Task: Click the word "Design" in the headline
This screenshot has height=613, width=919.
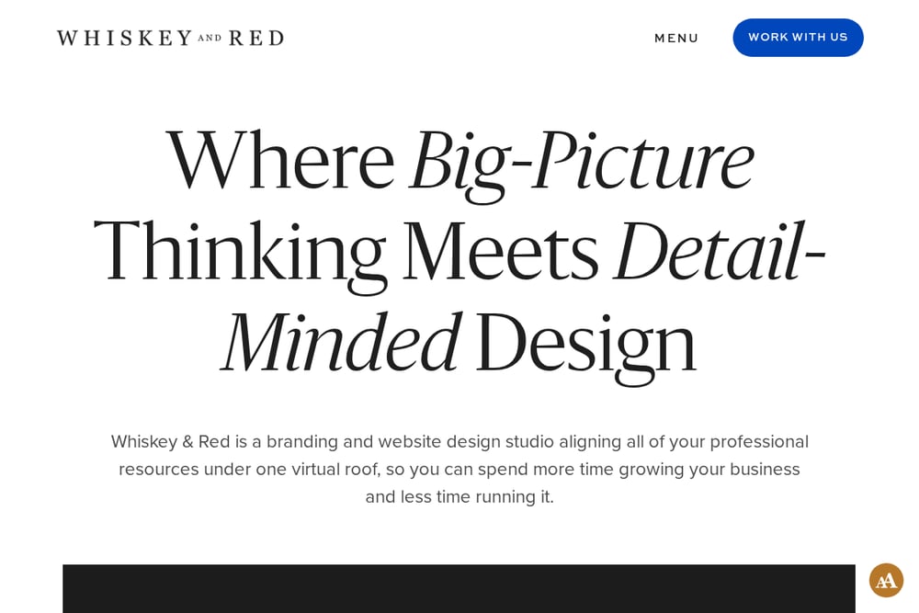Action: 586,346
